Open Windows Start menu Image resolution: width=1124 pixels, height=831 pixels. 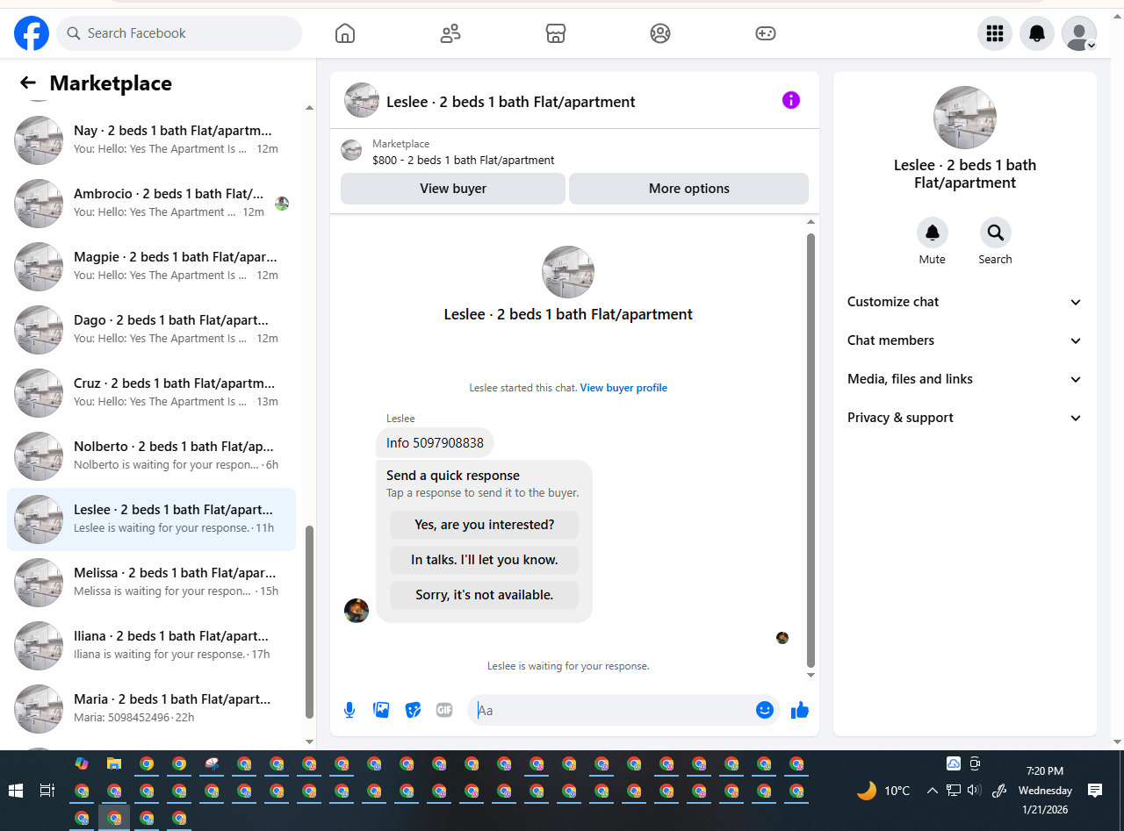click(16, 791)
